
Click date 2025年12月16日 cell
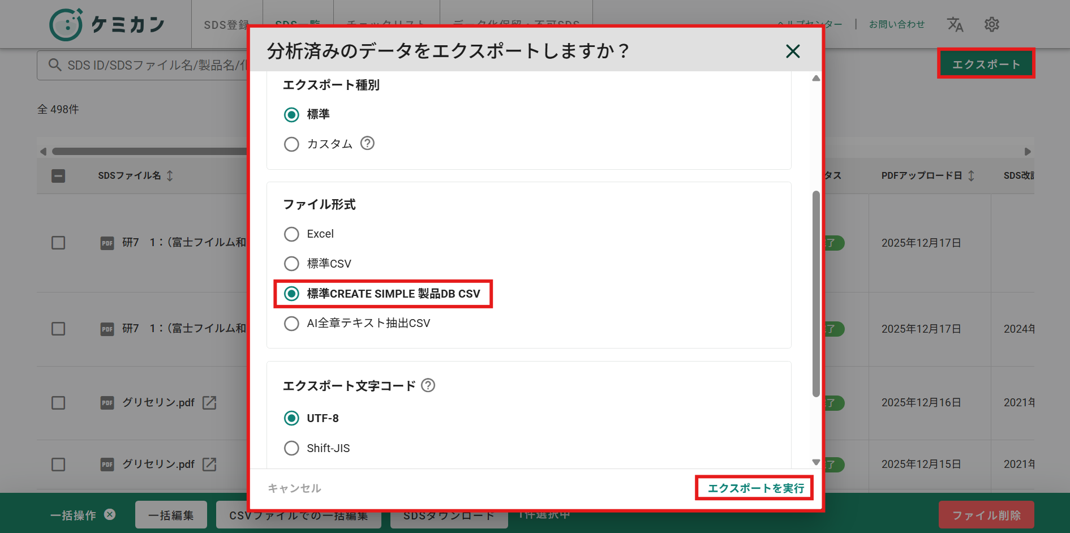pyautogui.click(x=921, y=403)
